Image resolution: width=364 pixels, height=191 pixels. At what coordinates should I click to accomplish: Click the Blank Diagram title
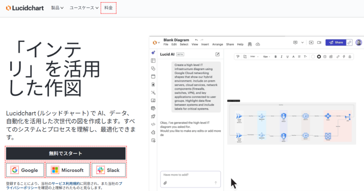176,40
